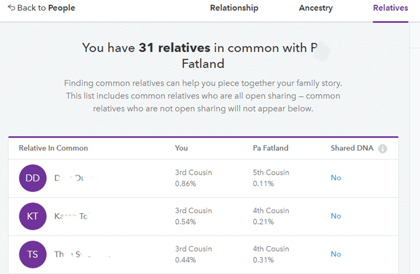Click the Shared DNA column header
The width and height of the screenshot is (420, 274).
[x=352, y=148]
